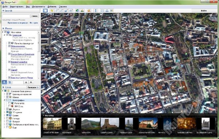This screenshot has height=139, width=219.
Task: Select the Add Path toolbar icon
Action: (x=61, y=11)
